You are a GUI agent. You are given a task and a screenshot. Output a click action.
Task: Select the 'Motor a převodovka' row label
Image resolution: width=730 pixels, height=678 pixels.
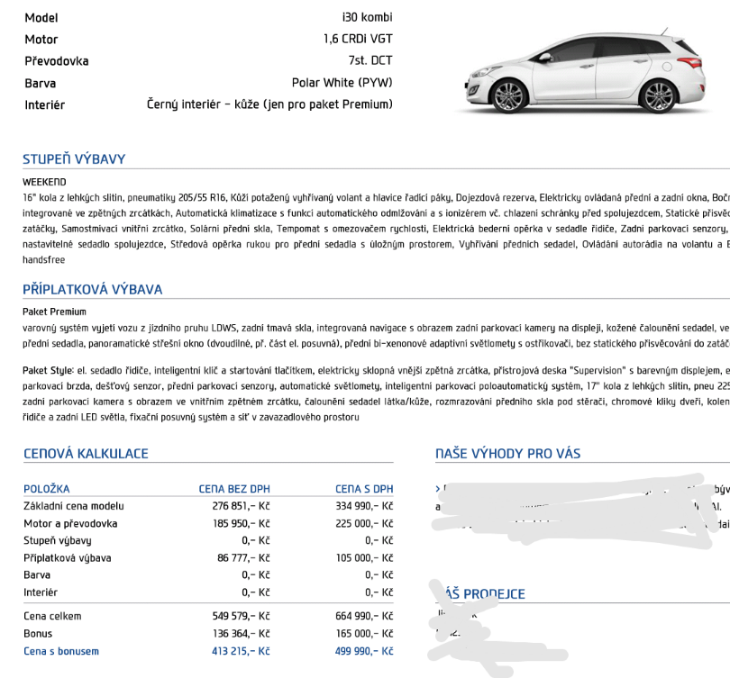[70, 524]
